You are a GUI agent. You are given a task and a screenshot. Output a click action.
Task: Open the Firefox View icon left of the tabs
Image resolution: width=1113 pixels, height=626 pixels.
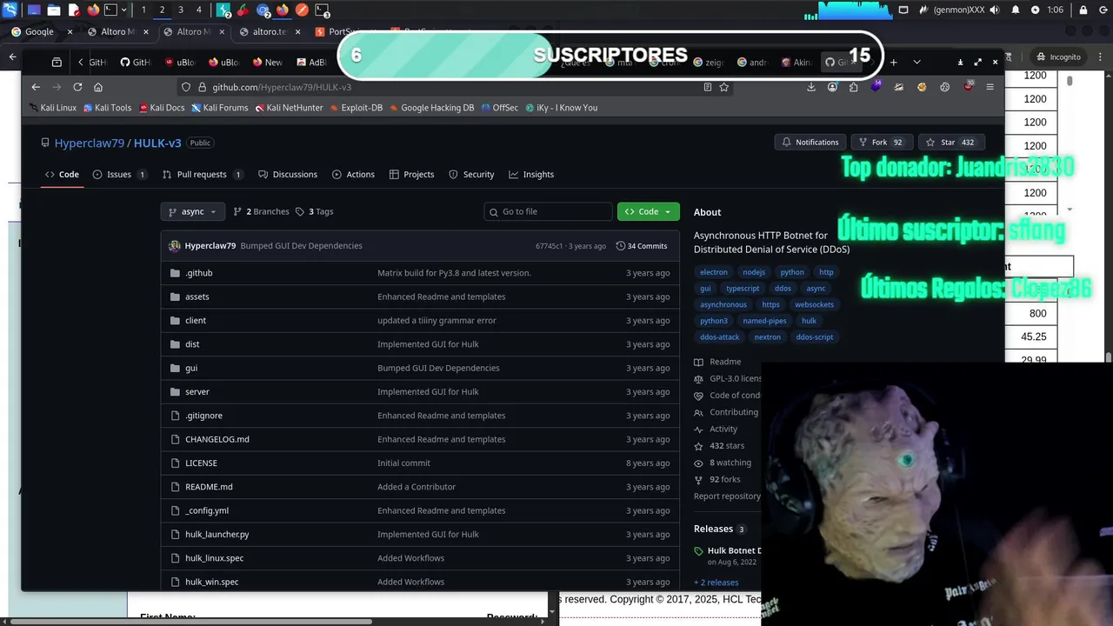[57, 62]
